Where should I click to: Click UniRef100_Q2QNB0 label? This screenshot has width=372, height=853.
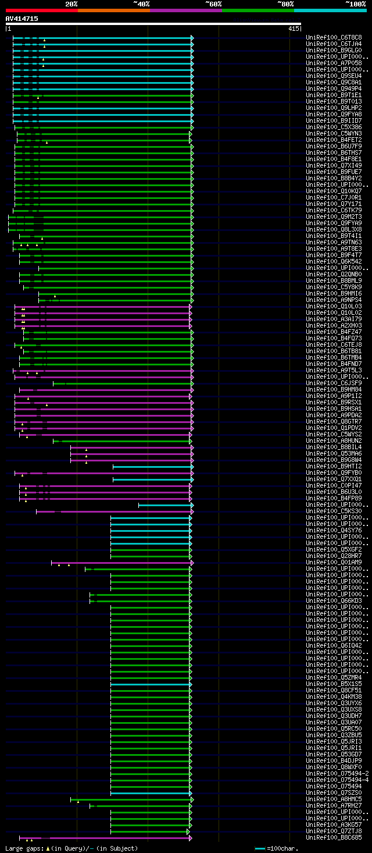pyautogui.click(x=334, y=274)
